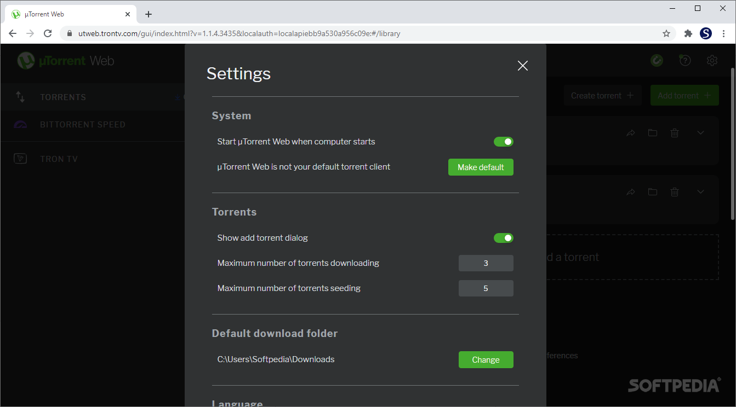
Task: Click the browser forward arrow
Action: (30, 33)
